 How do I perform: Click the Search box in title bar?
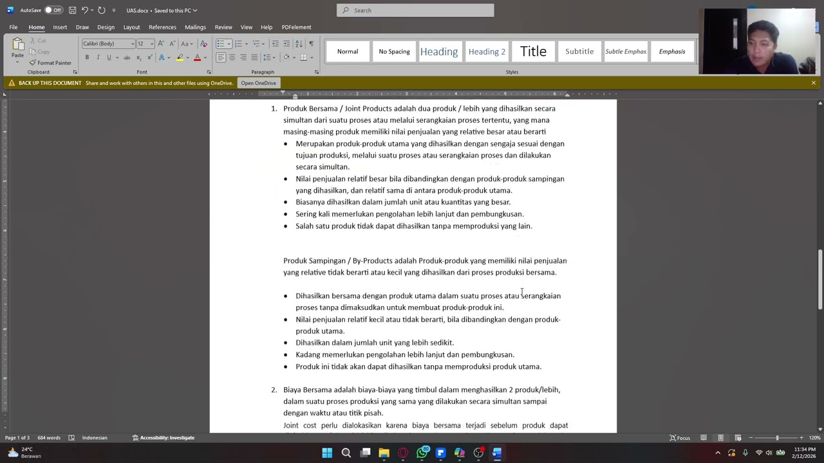pos(415,10)
